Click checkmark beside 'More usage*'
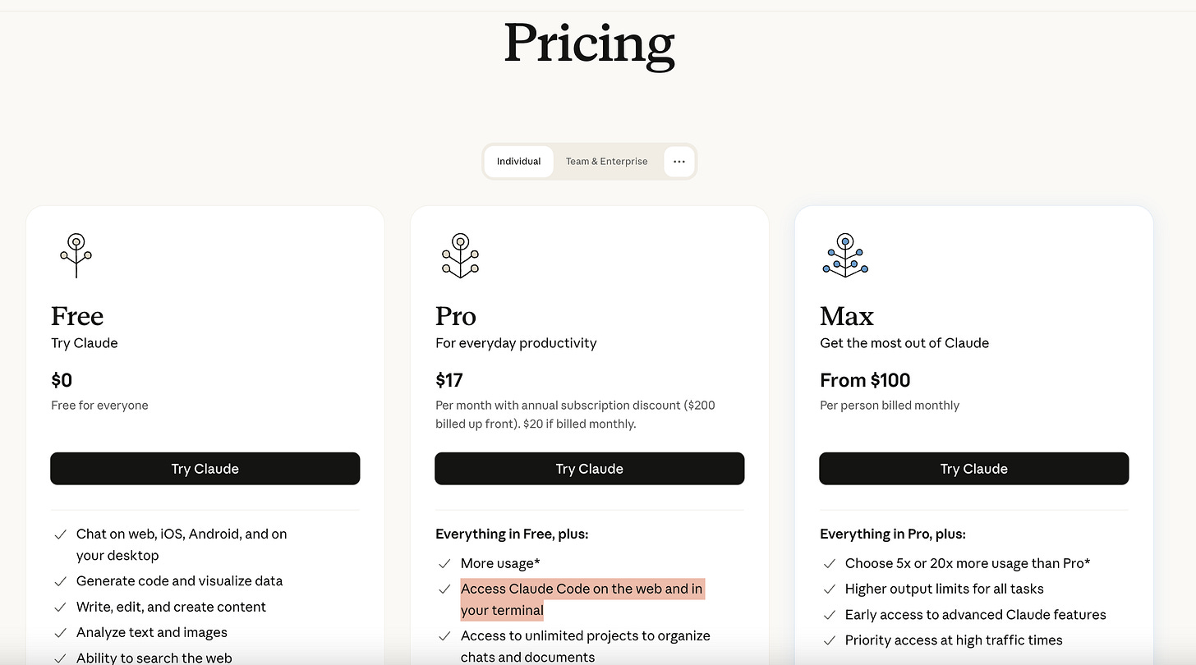 pyautogui.click(x=444, y=564)
